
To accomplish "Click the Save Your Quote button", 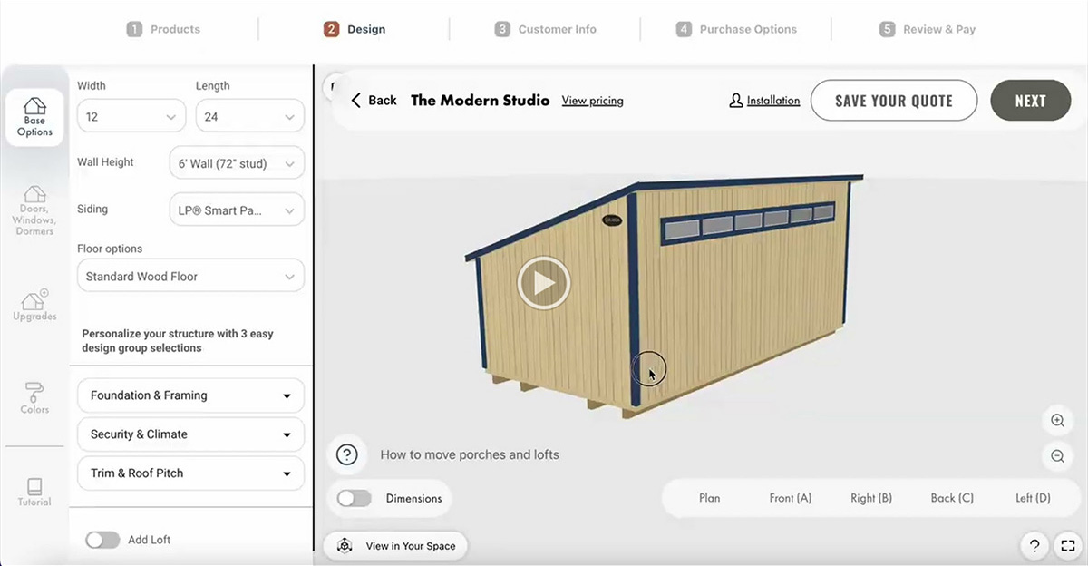I will coord(893,101).
